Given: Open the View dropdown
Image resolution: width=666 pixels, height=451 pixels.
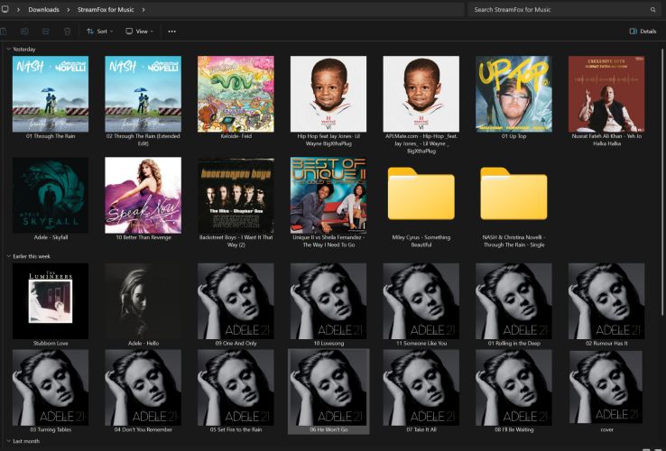Looking at the screenshot, I should coord(139,31).
